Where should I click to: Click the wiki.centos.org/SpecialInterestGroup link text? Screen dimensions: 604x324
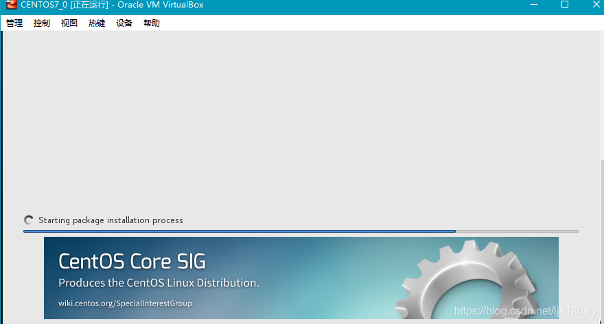[125, 303]
